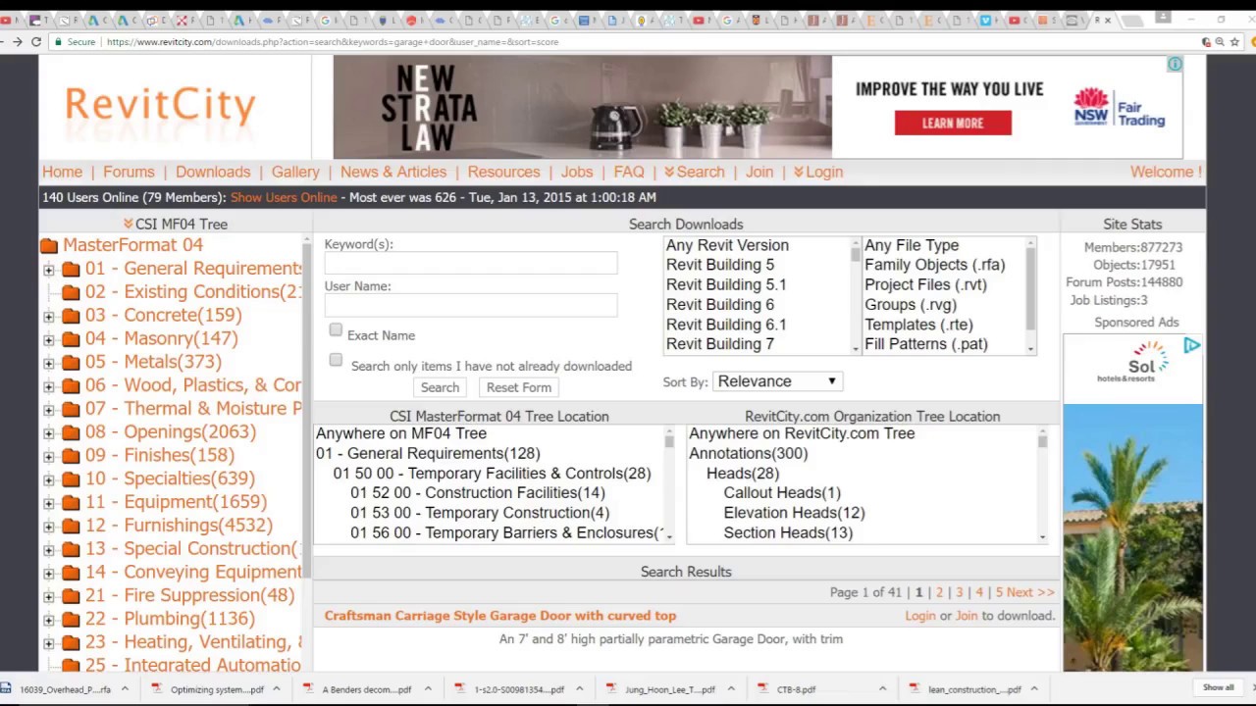Viewport: 1256px width, 706px height.
Task: Click the folder icon beside 09 - Finishes
Action: coord(71,456)
